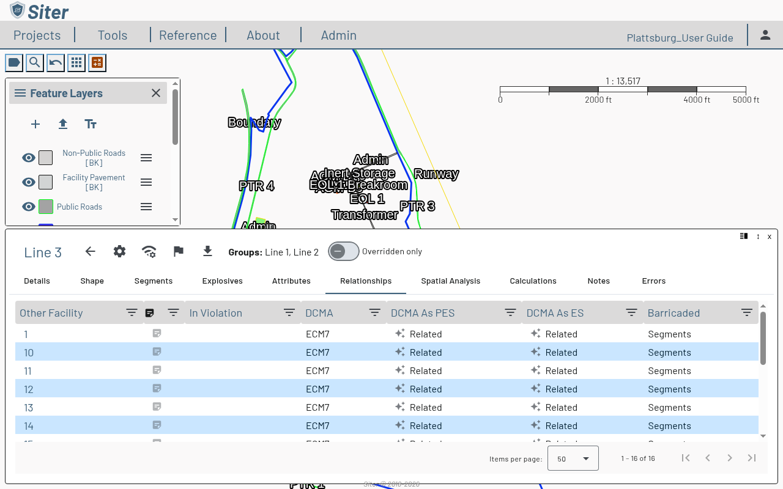
Task: Open the user account icon
Action: click(765, 35)
